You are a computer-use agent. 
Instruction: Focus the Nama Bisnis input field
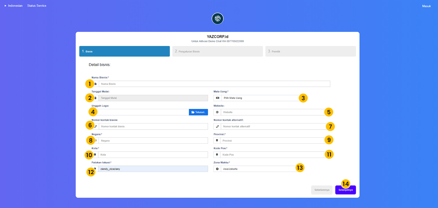click(x=214, y=84)
